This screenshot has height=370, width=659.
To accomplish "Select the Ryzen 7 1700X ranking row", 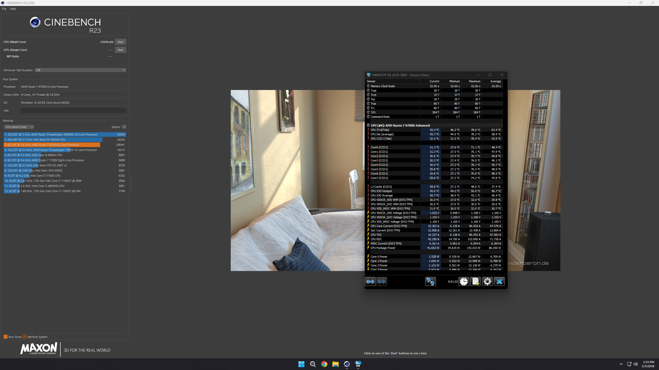I will point(65,160).
